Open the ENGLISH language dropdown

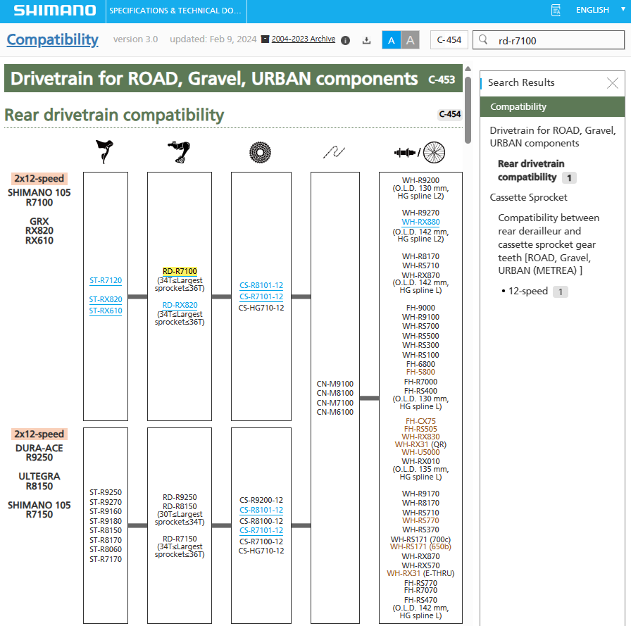pos(600,10)
